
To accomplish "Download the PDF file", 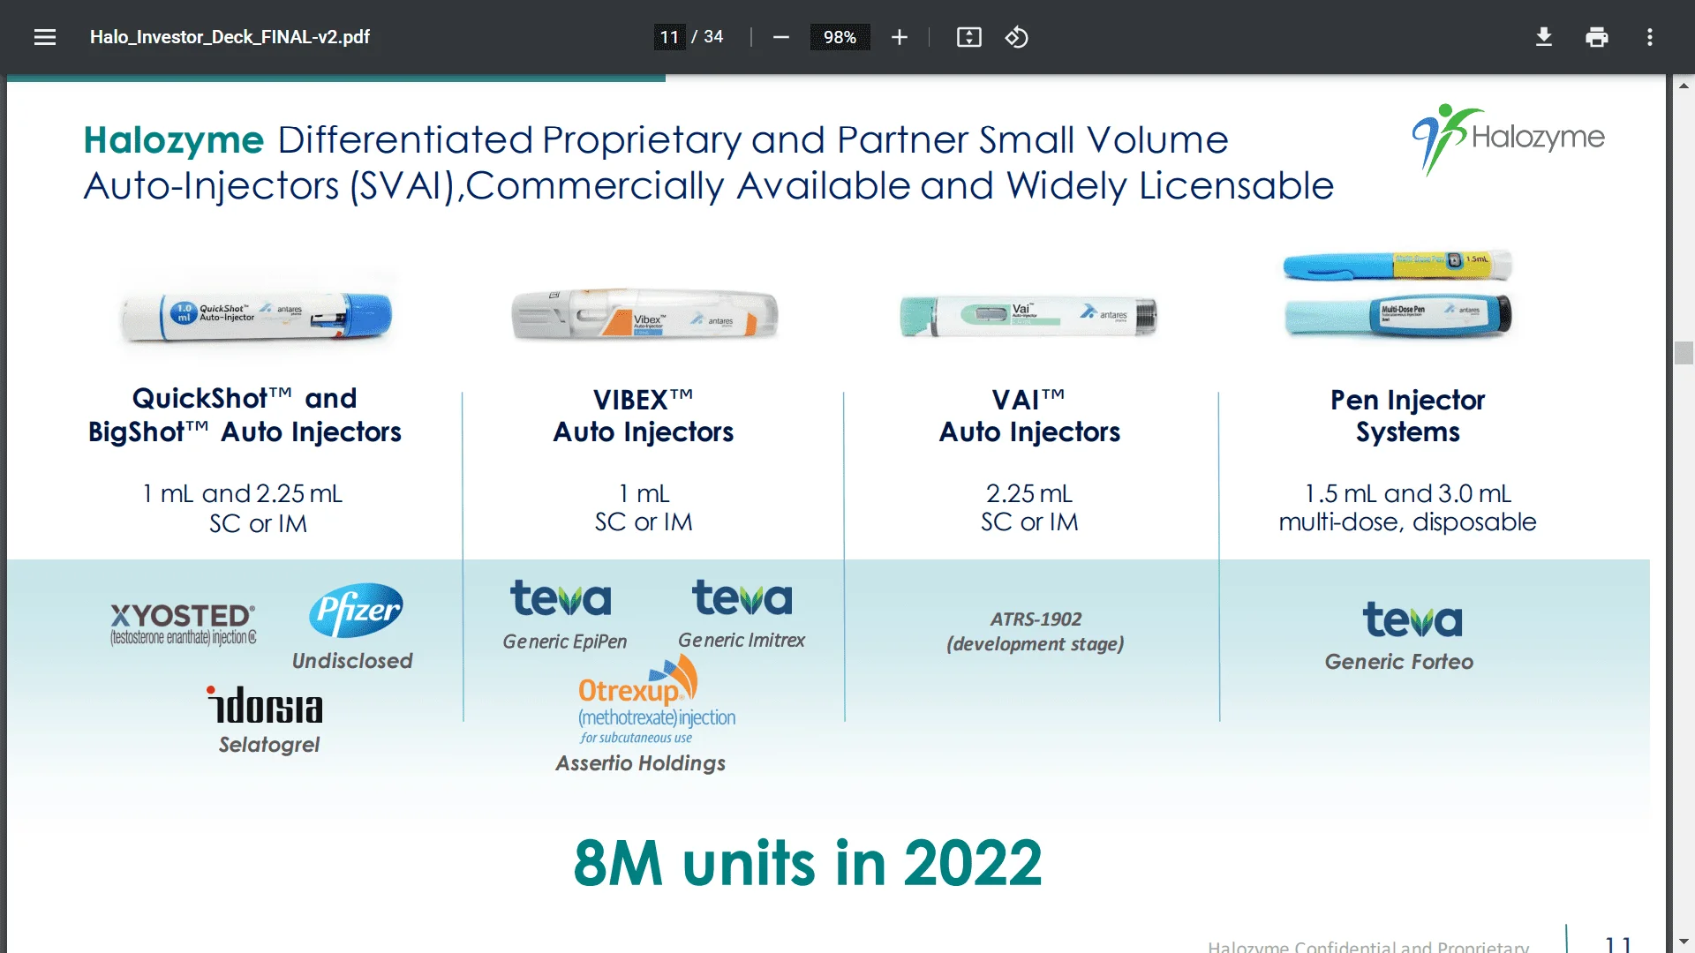I will (1544, 37).
